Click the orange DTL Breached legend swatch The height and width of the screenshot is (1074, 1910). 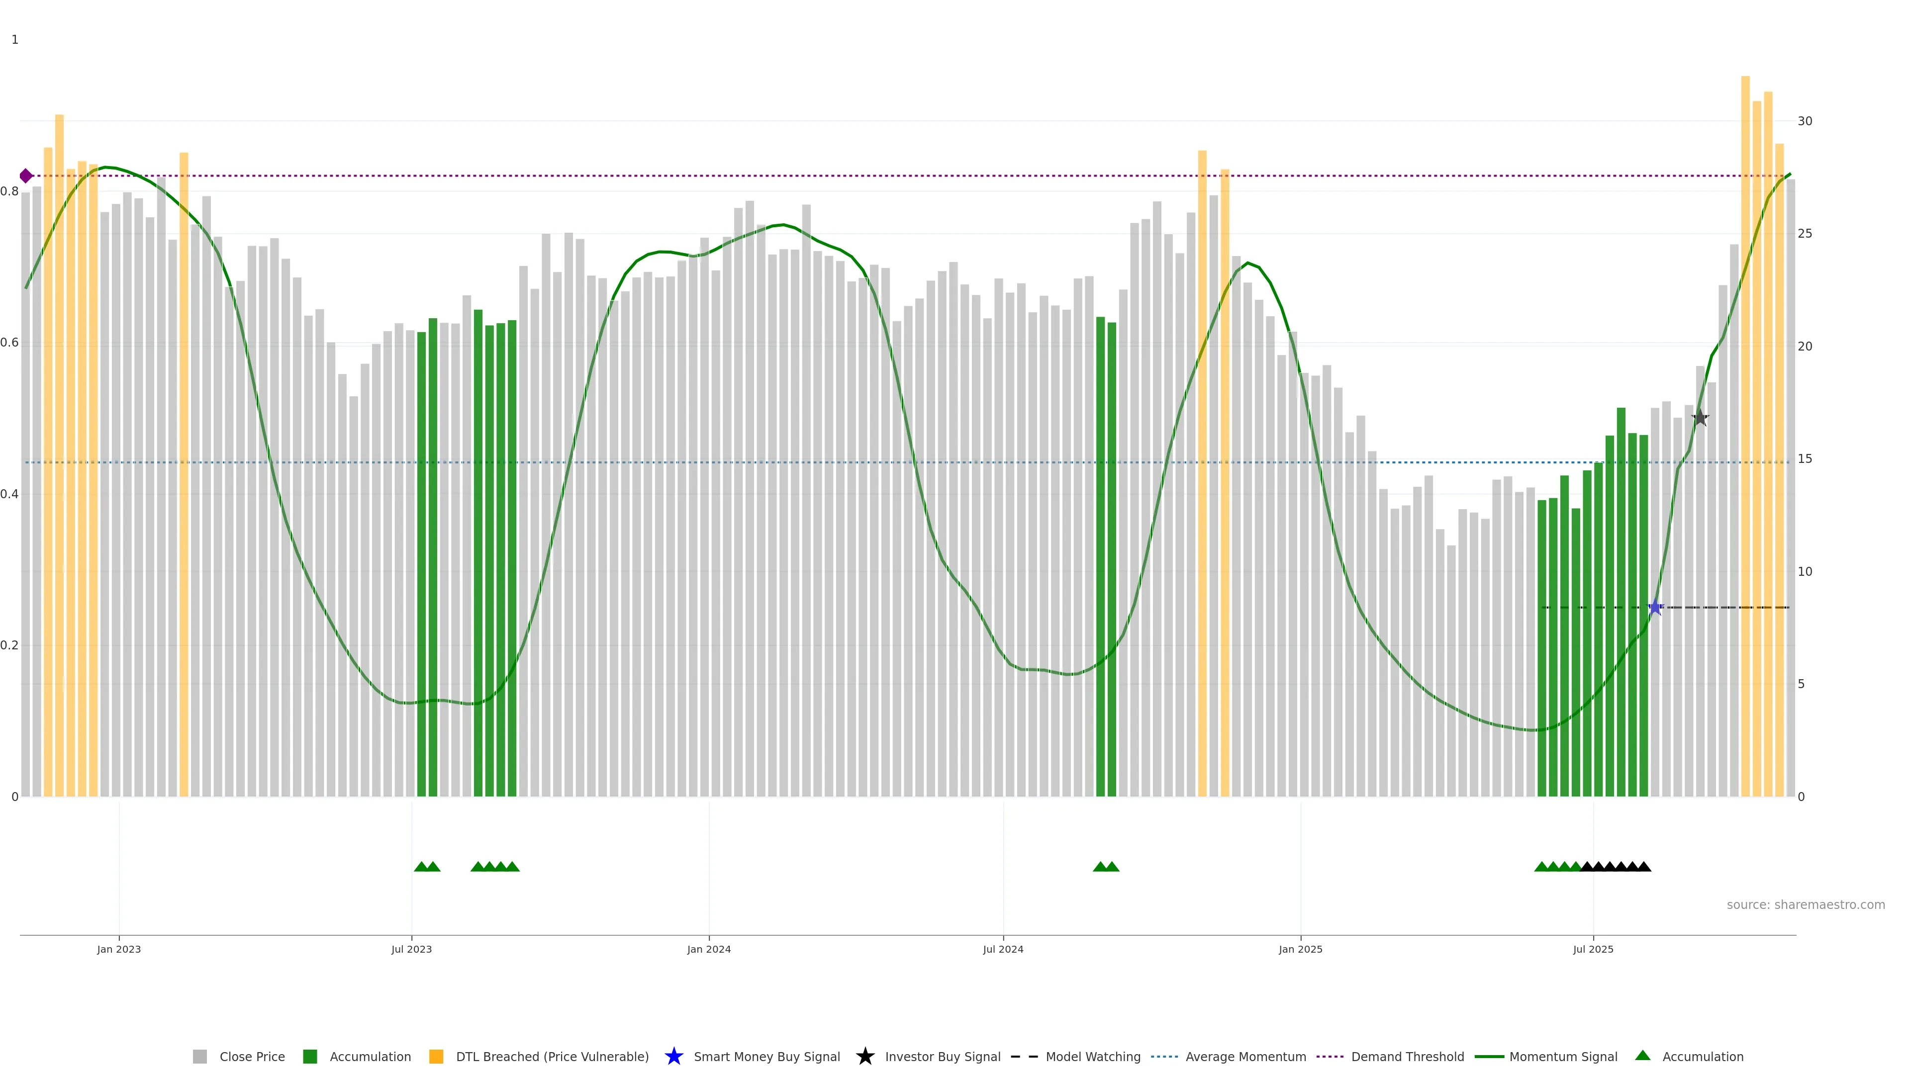436,1056
